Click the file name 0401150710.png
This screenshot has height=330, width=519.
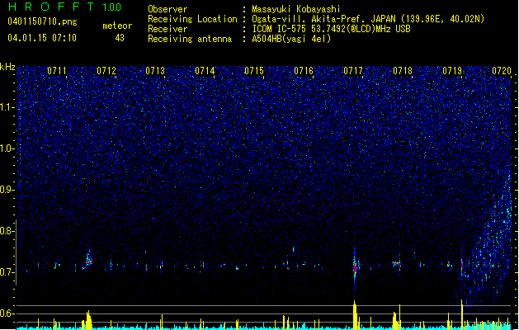click(42, 22)
